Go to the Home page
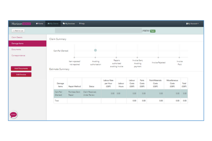212x141 pixels. (x=40, y=24)
